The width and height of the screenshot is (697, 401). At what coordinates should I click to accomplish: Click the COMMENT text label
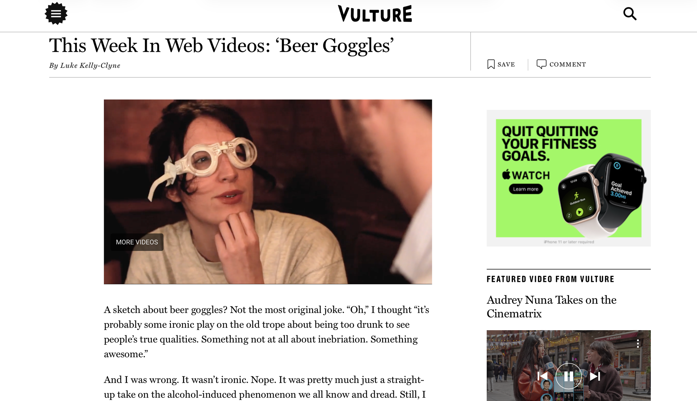coord(568,64)
